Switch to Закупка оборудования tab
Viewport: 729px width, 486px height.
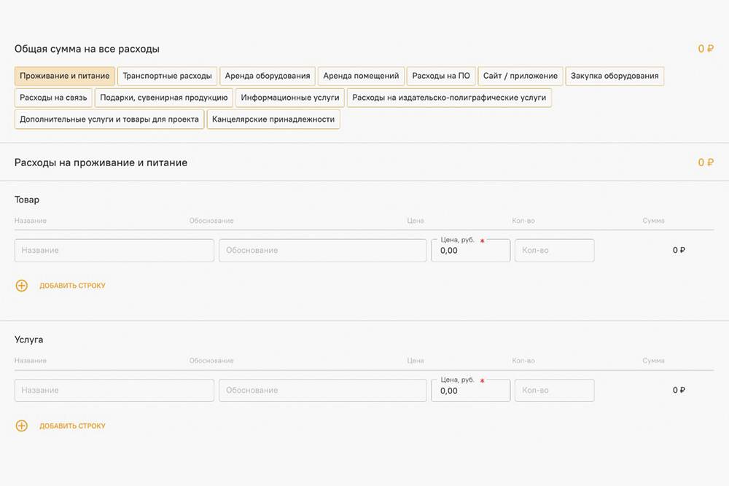(x=615, y=76)
